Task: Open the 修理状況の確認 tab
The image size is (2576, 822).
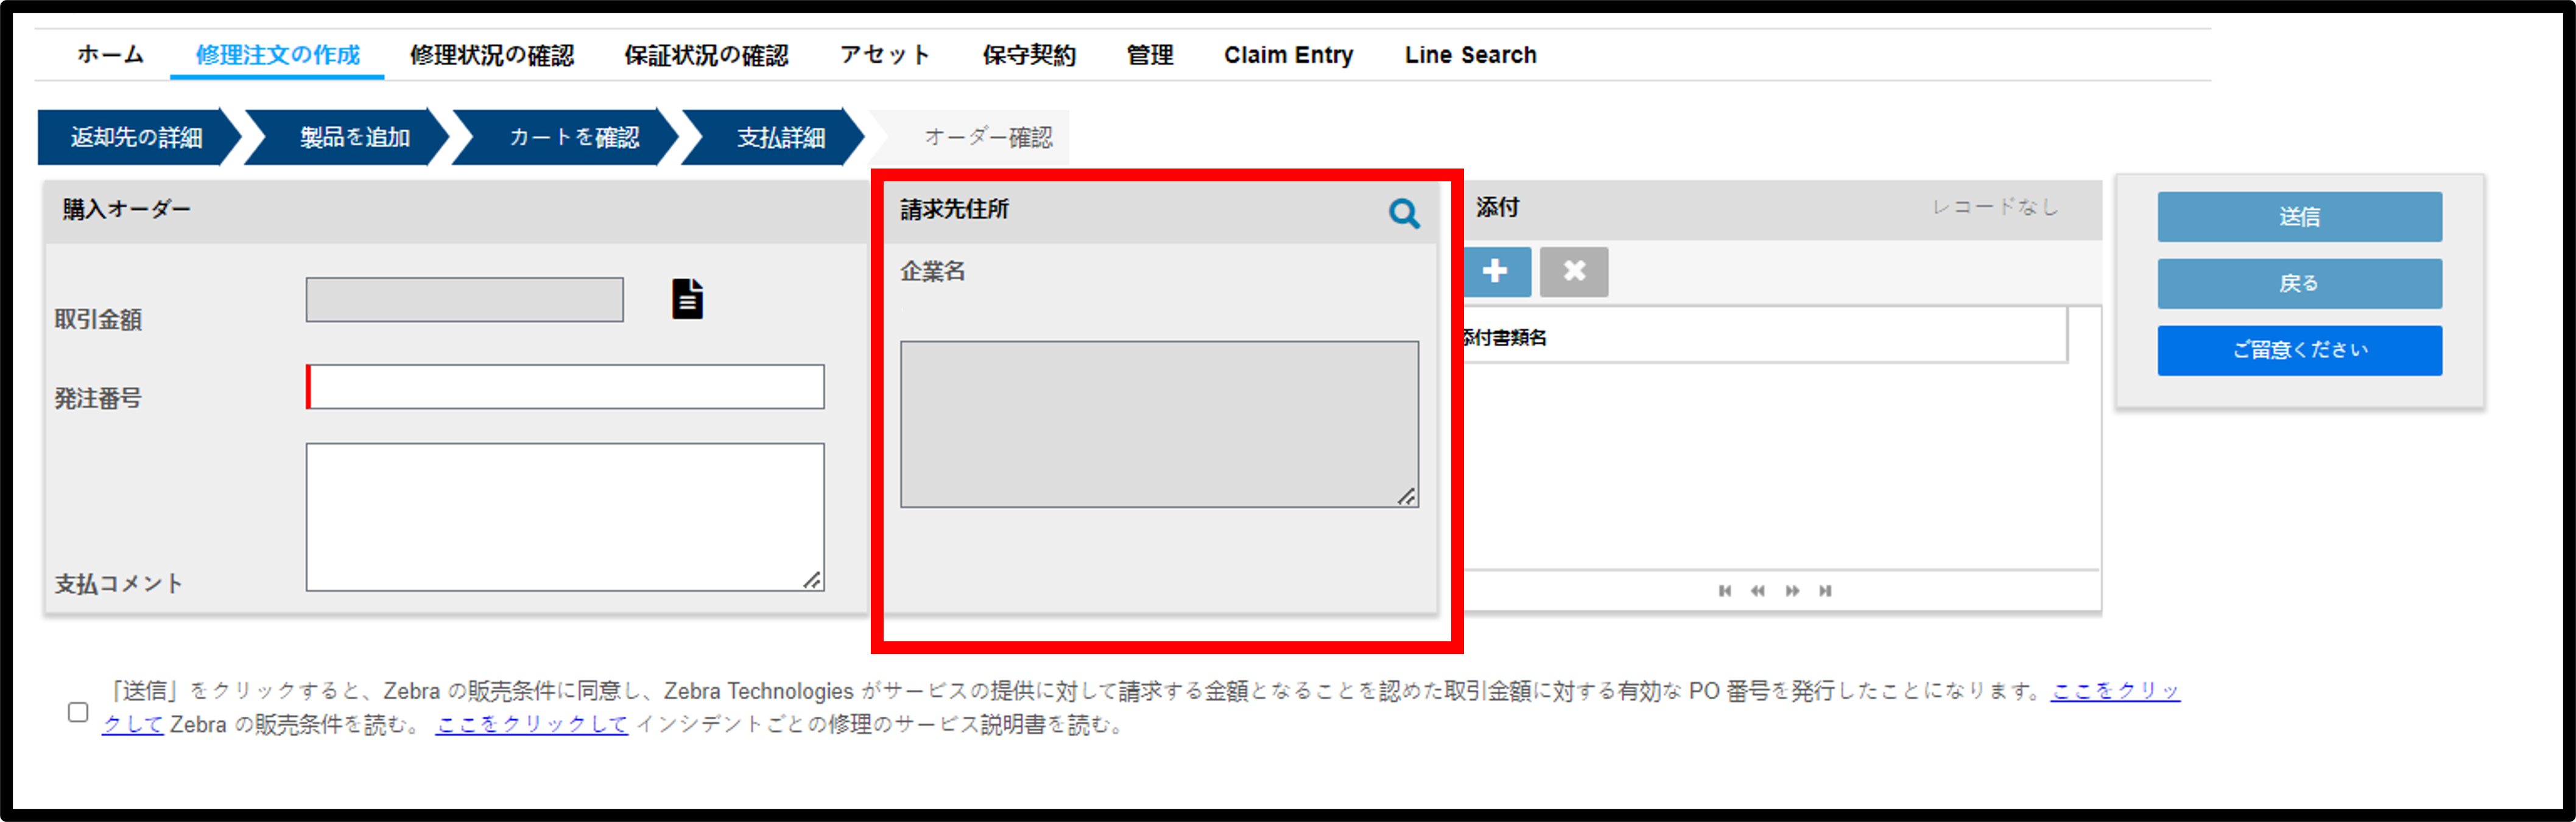Action: 492,55
